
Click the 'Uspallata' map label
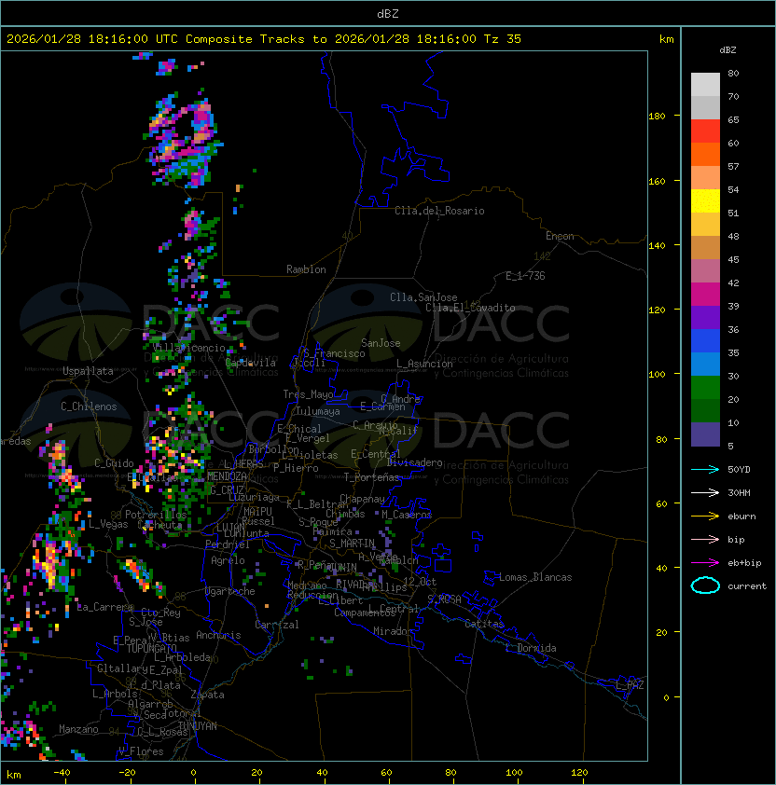[x=89, y=371]
